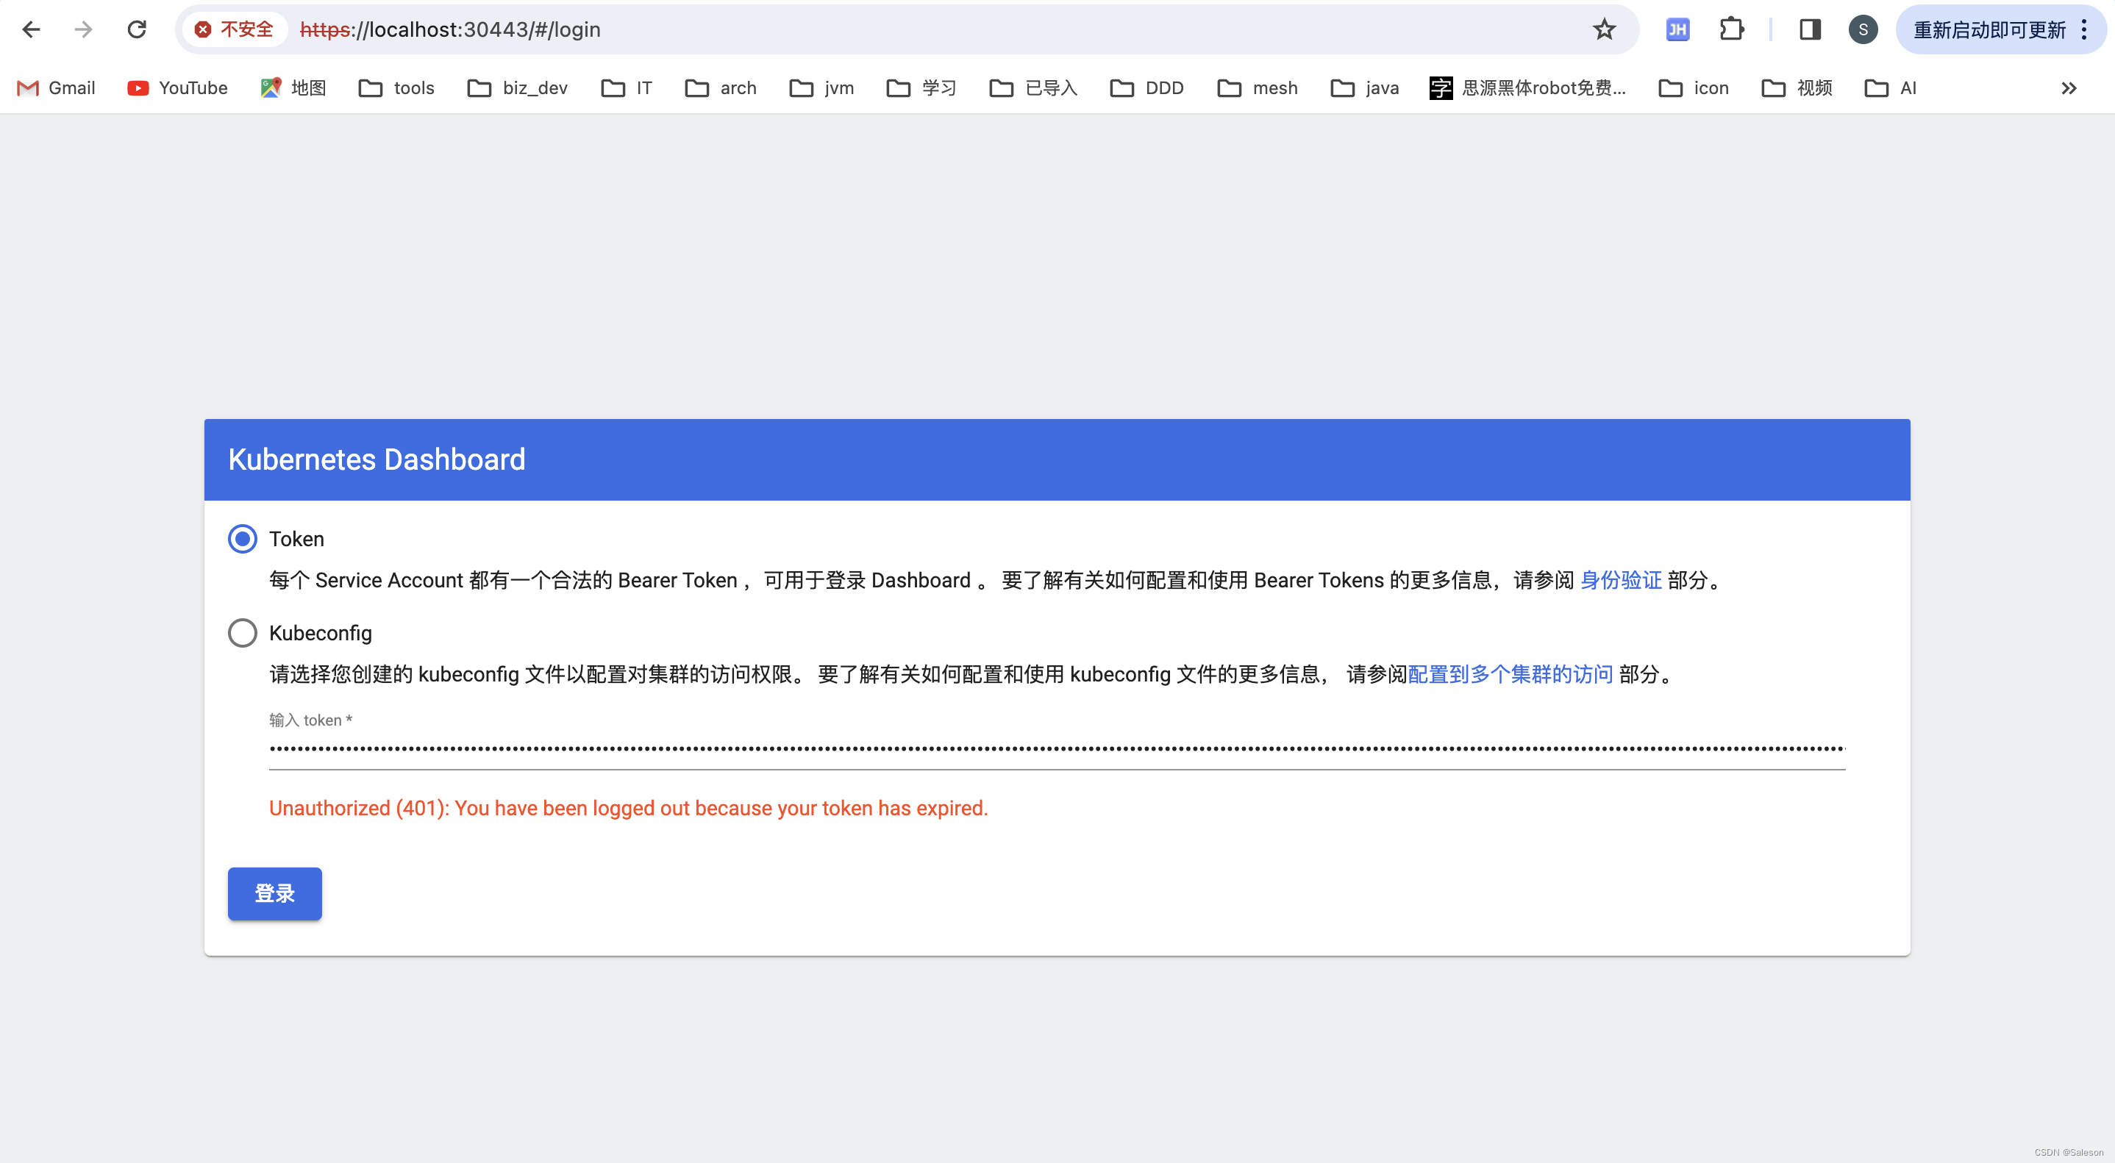Toggle the Token authentication method

tap(242, 539)
